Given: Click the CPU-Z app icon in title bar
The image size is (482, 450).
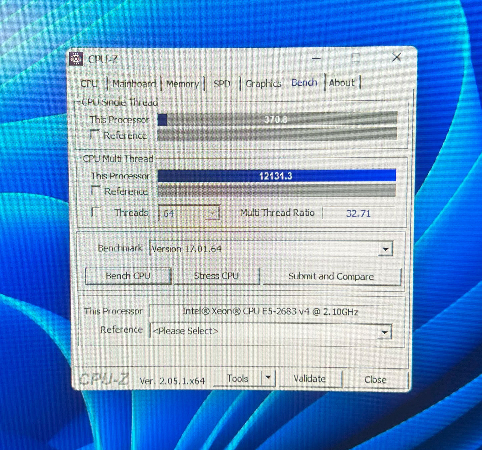Looking at the screenshot, I should click(76, 59).
